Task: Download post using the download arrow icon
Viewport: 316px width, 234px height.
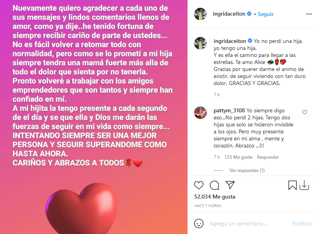Action: pos(304,185)
